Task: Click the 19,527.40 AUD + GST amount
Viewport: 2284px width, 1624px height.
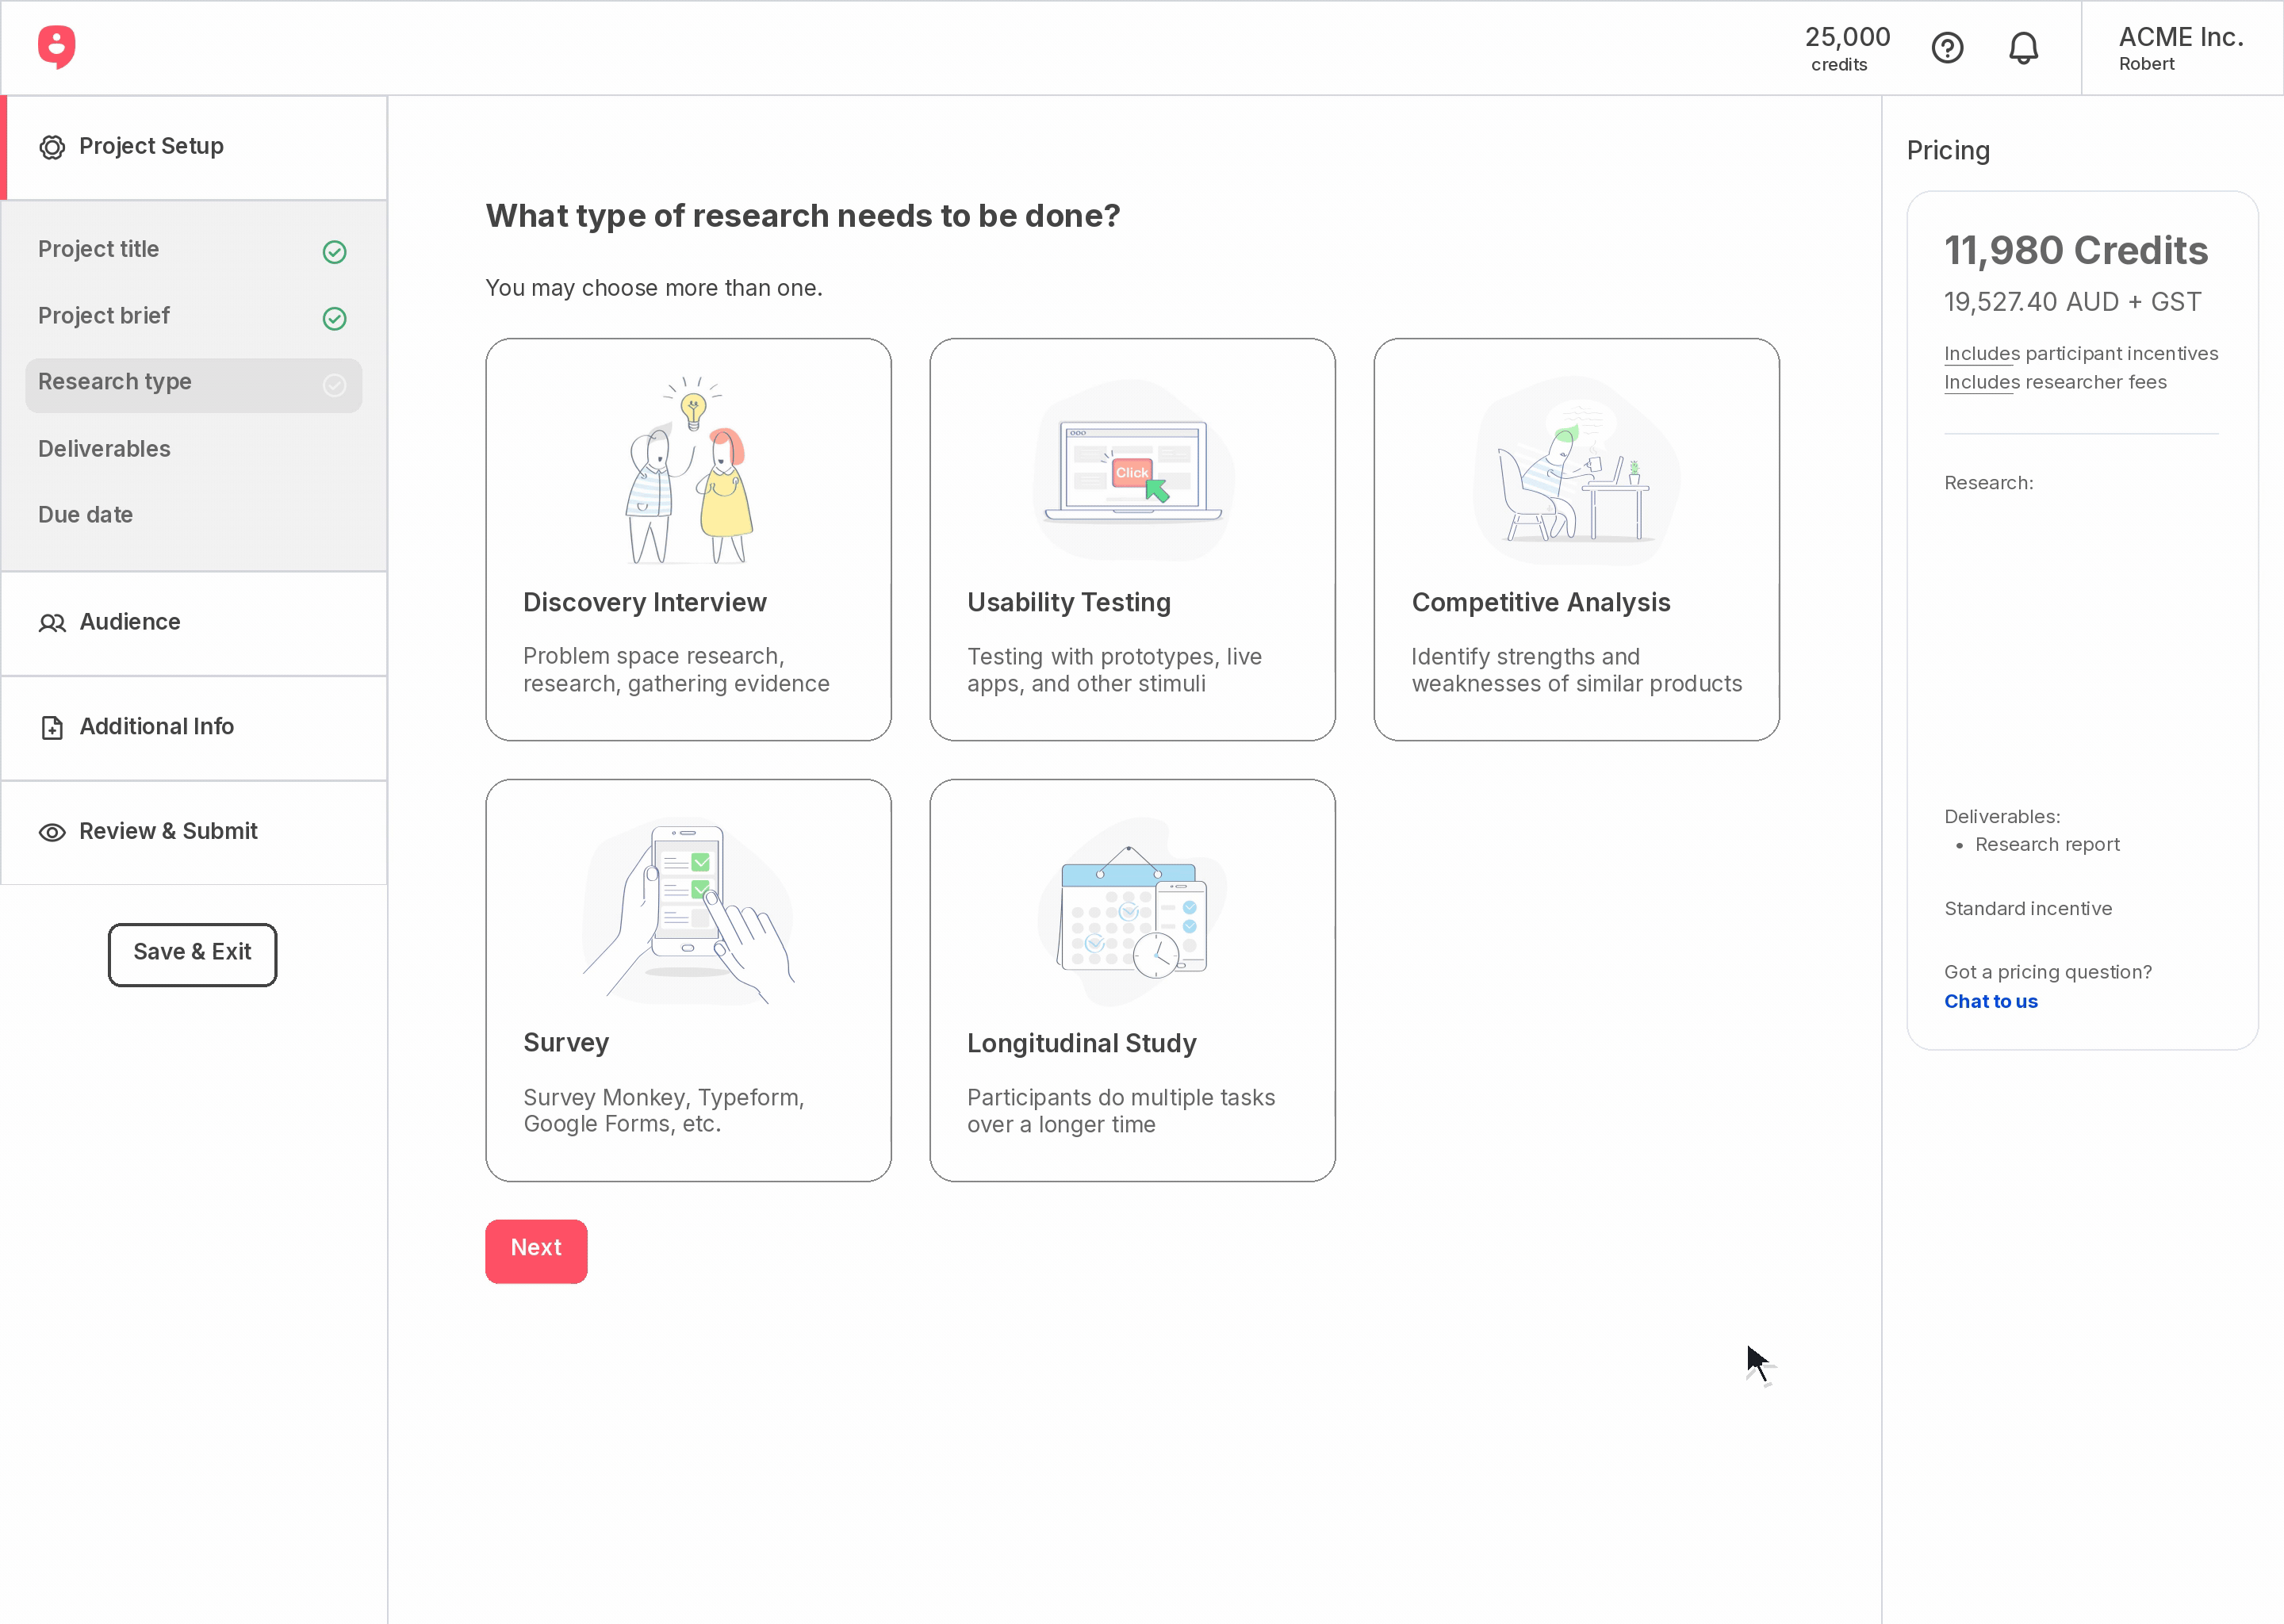Action: (2072, 302)
